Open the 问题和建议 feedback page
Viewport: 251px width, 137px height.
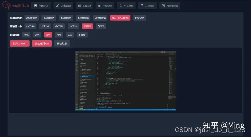[x=170, y=6]
